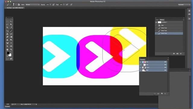Select the Rectangular Marquee tool
The image size is (193, 109).
coord(7,21)
